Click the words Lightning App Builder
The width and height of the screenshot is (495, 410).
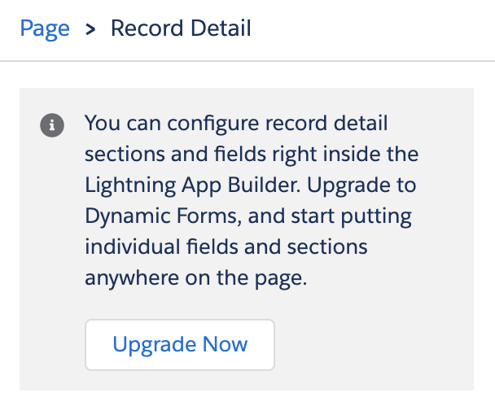click(x=193, y=185)
